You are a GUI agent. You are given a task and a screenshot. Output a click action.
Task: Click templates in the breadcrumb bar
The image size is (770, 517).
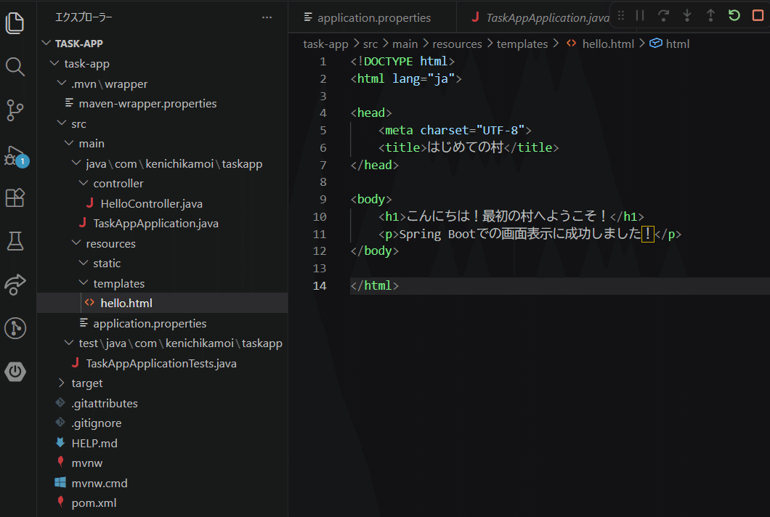click(522, 44)
